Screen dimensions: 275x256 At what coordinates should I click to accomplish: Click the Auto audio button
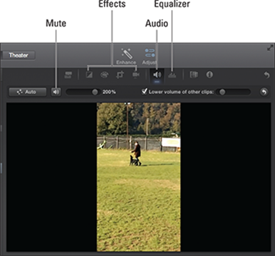pos(28,92)
